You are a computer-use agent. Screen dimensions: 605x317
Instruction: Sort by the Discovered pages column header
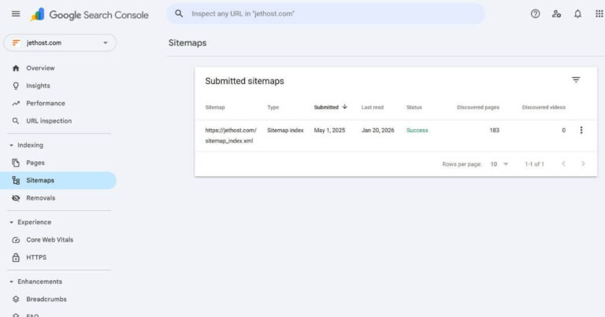click(x=478, y=108)
